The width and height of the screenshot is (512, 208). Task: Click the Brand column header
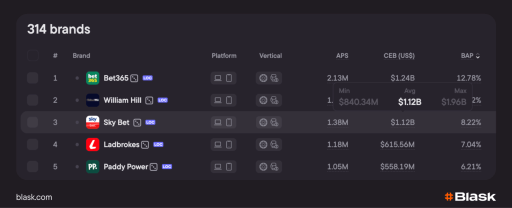click(x=81, y=55)
